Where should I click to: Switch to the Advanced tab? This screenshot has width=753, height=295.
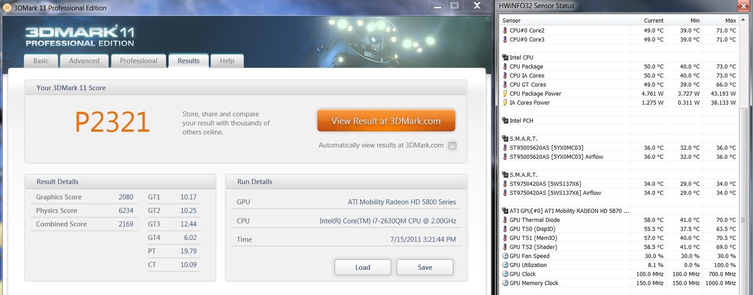pos(84,61)
